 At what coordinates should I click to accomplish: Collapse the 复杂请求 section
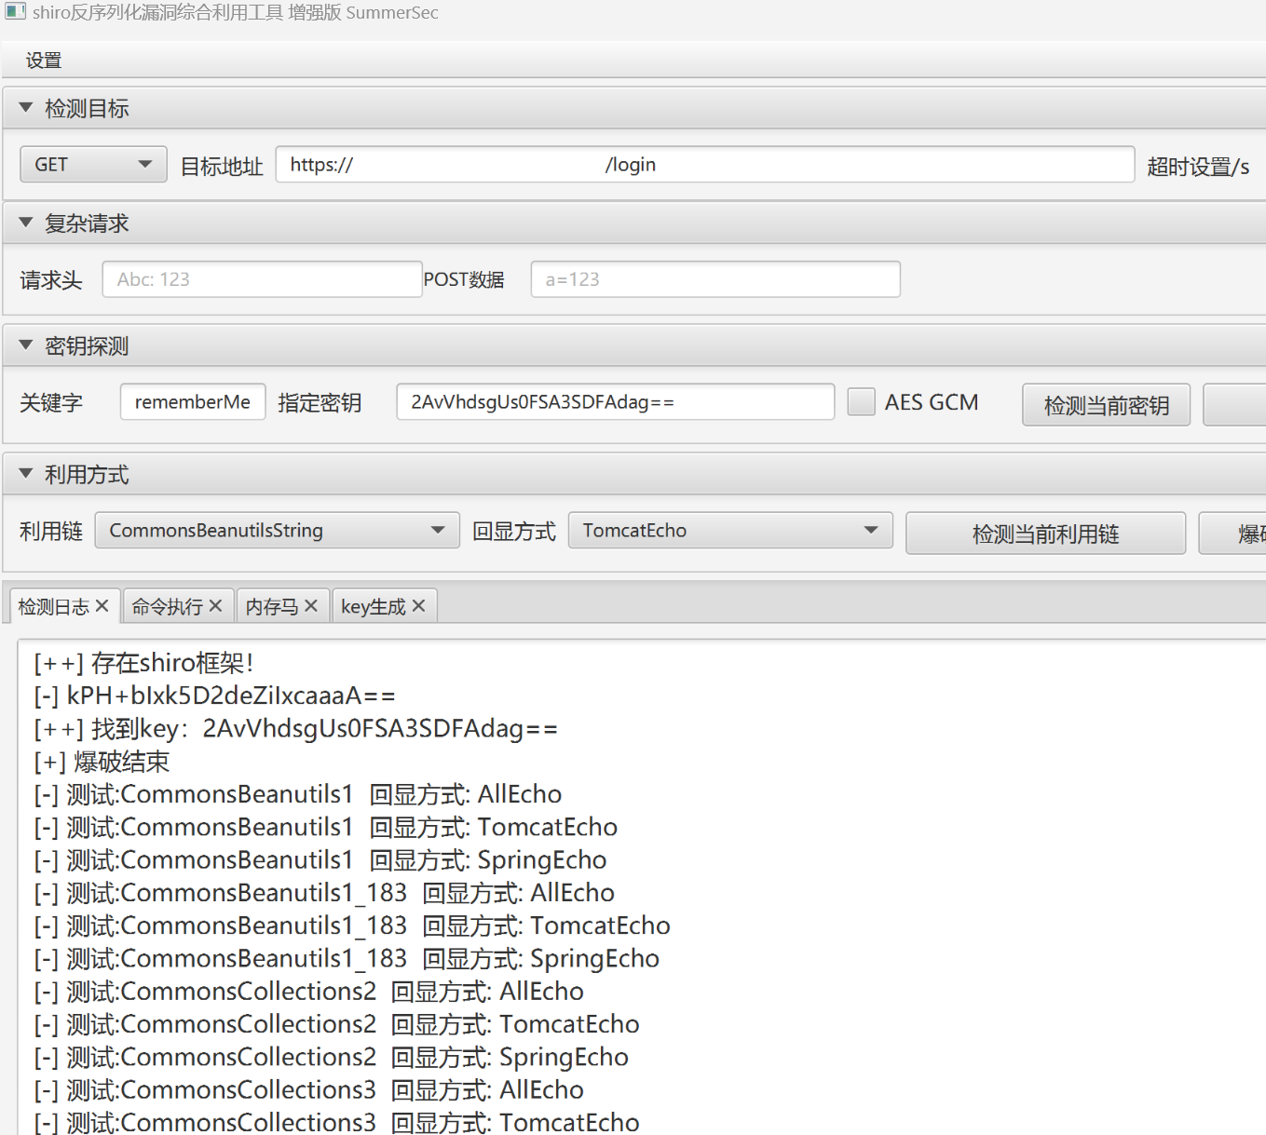click(26, 223)
